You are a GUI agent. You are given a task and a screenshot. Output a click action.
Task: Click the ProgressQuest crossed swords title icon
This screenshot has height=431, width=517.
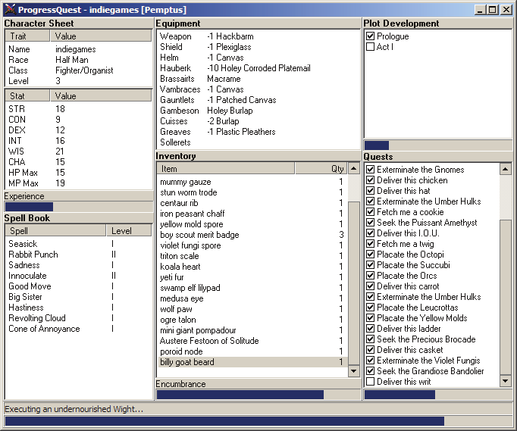pos(10,10)
